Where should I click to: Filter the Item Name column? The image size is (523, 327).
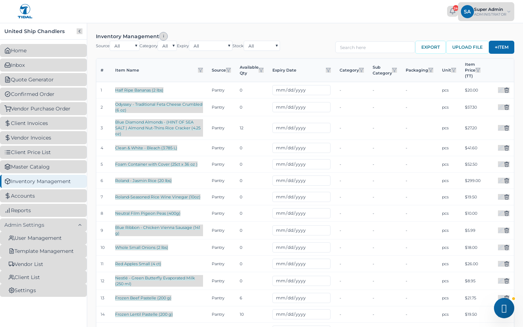pos(200,70)
